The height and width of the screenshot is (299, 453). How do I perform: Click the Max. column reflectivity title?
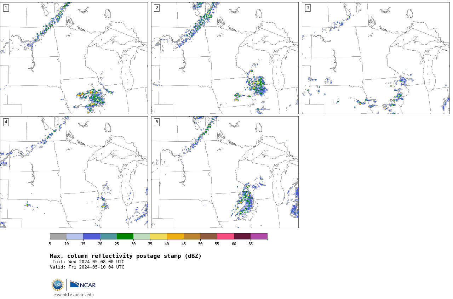coord(126,256)
